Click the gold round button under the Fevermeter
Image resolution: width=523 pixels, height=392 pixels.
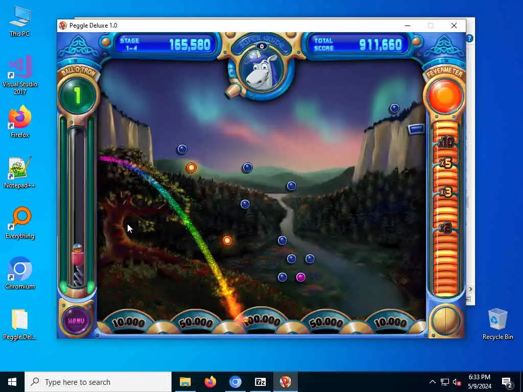click(445, 321)
